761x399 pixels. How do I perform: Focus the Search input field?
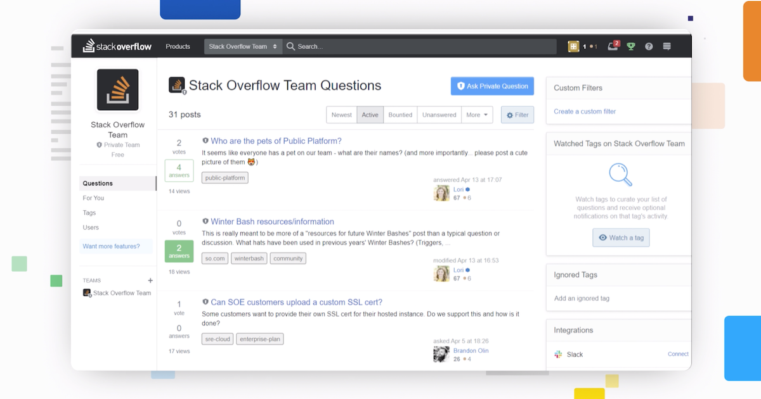pyautogui.click(x=419, y=46)
